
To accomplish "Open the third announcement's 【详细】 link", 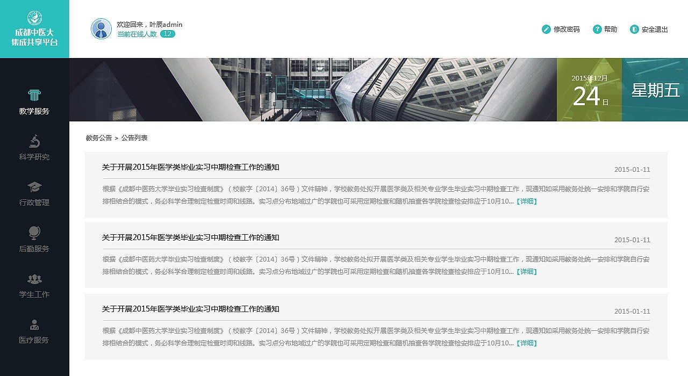I will (527, 343).
